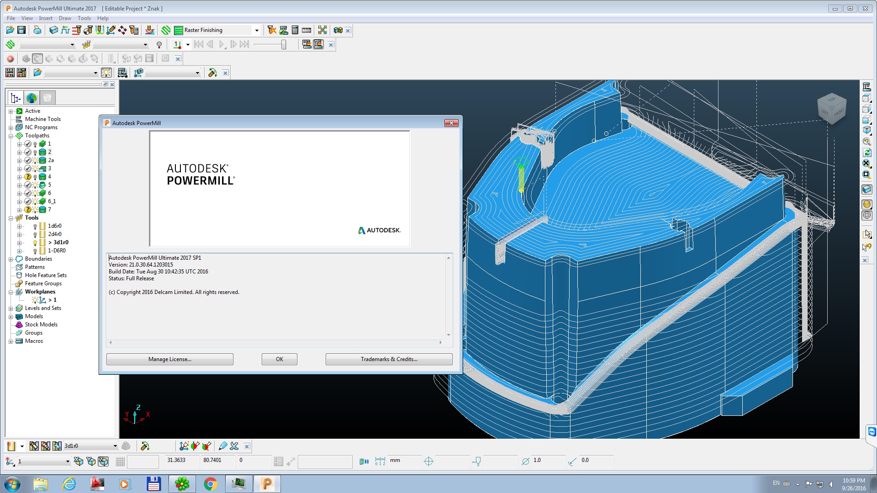
Task: Switch to browser globe tab in explorer
Action: (x=32, y=98)
